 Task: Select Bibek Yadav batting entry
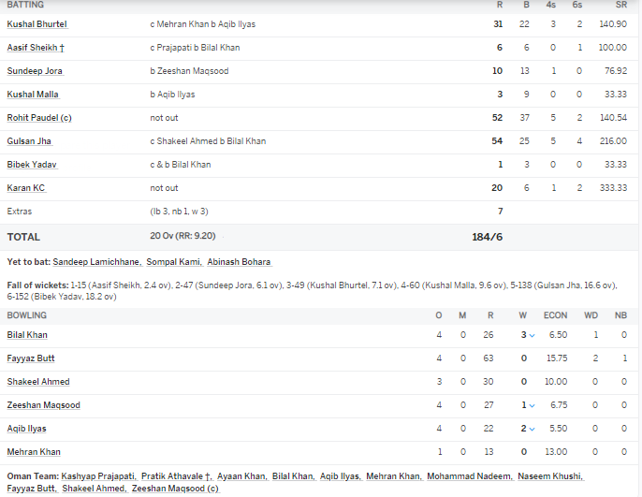[32, 164]
